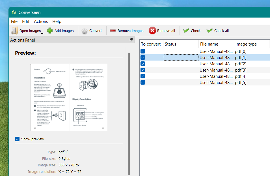270x176 pixels.
Task: Uncheck the pdf[3] row checkbox
Action: 143,70
